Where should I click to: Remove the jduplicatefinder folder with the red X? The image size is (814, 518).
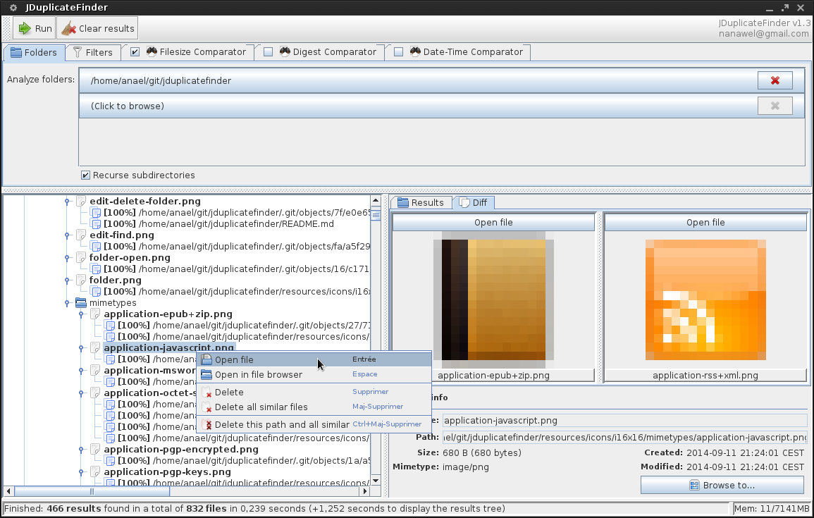(x=775, y=80)
